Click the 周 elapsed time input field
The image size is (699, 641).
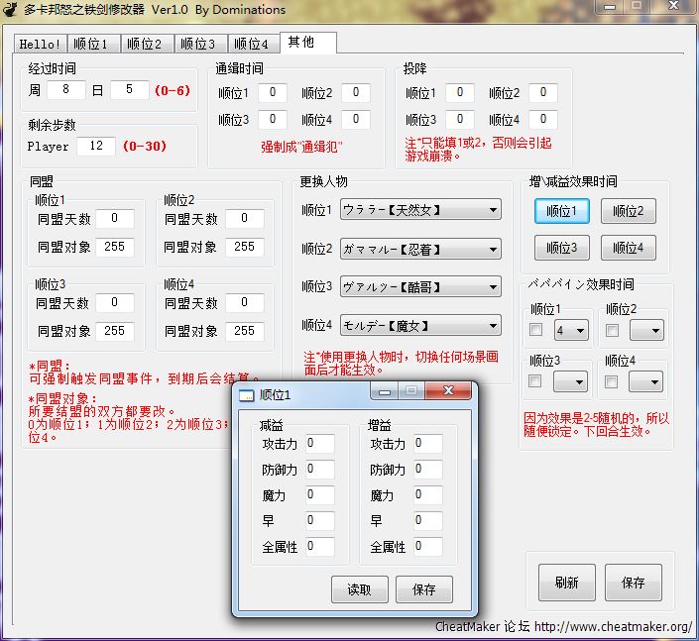[x=66, y=90]
